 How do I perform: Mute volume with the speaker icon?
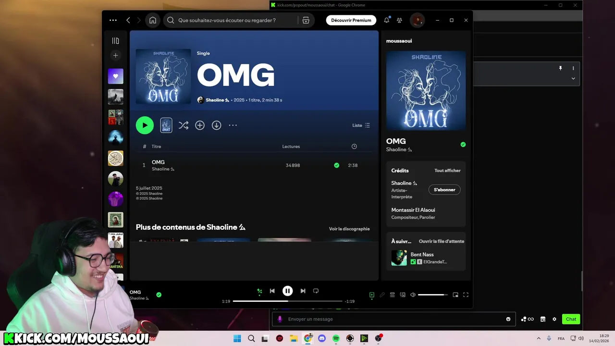[413, 295]
